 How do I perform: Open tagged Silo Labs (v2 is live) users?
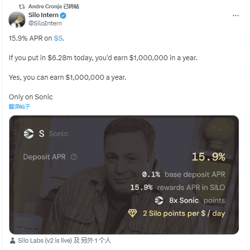(x=65, y=241)
